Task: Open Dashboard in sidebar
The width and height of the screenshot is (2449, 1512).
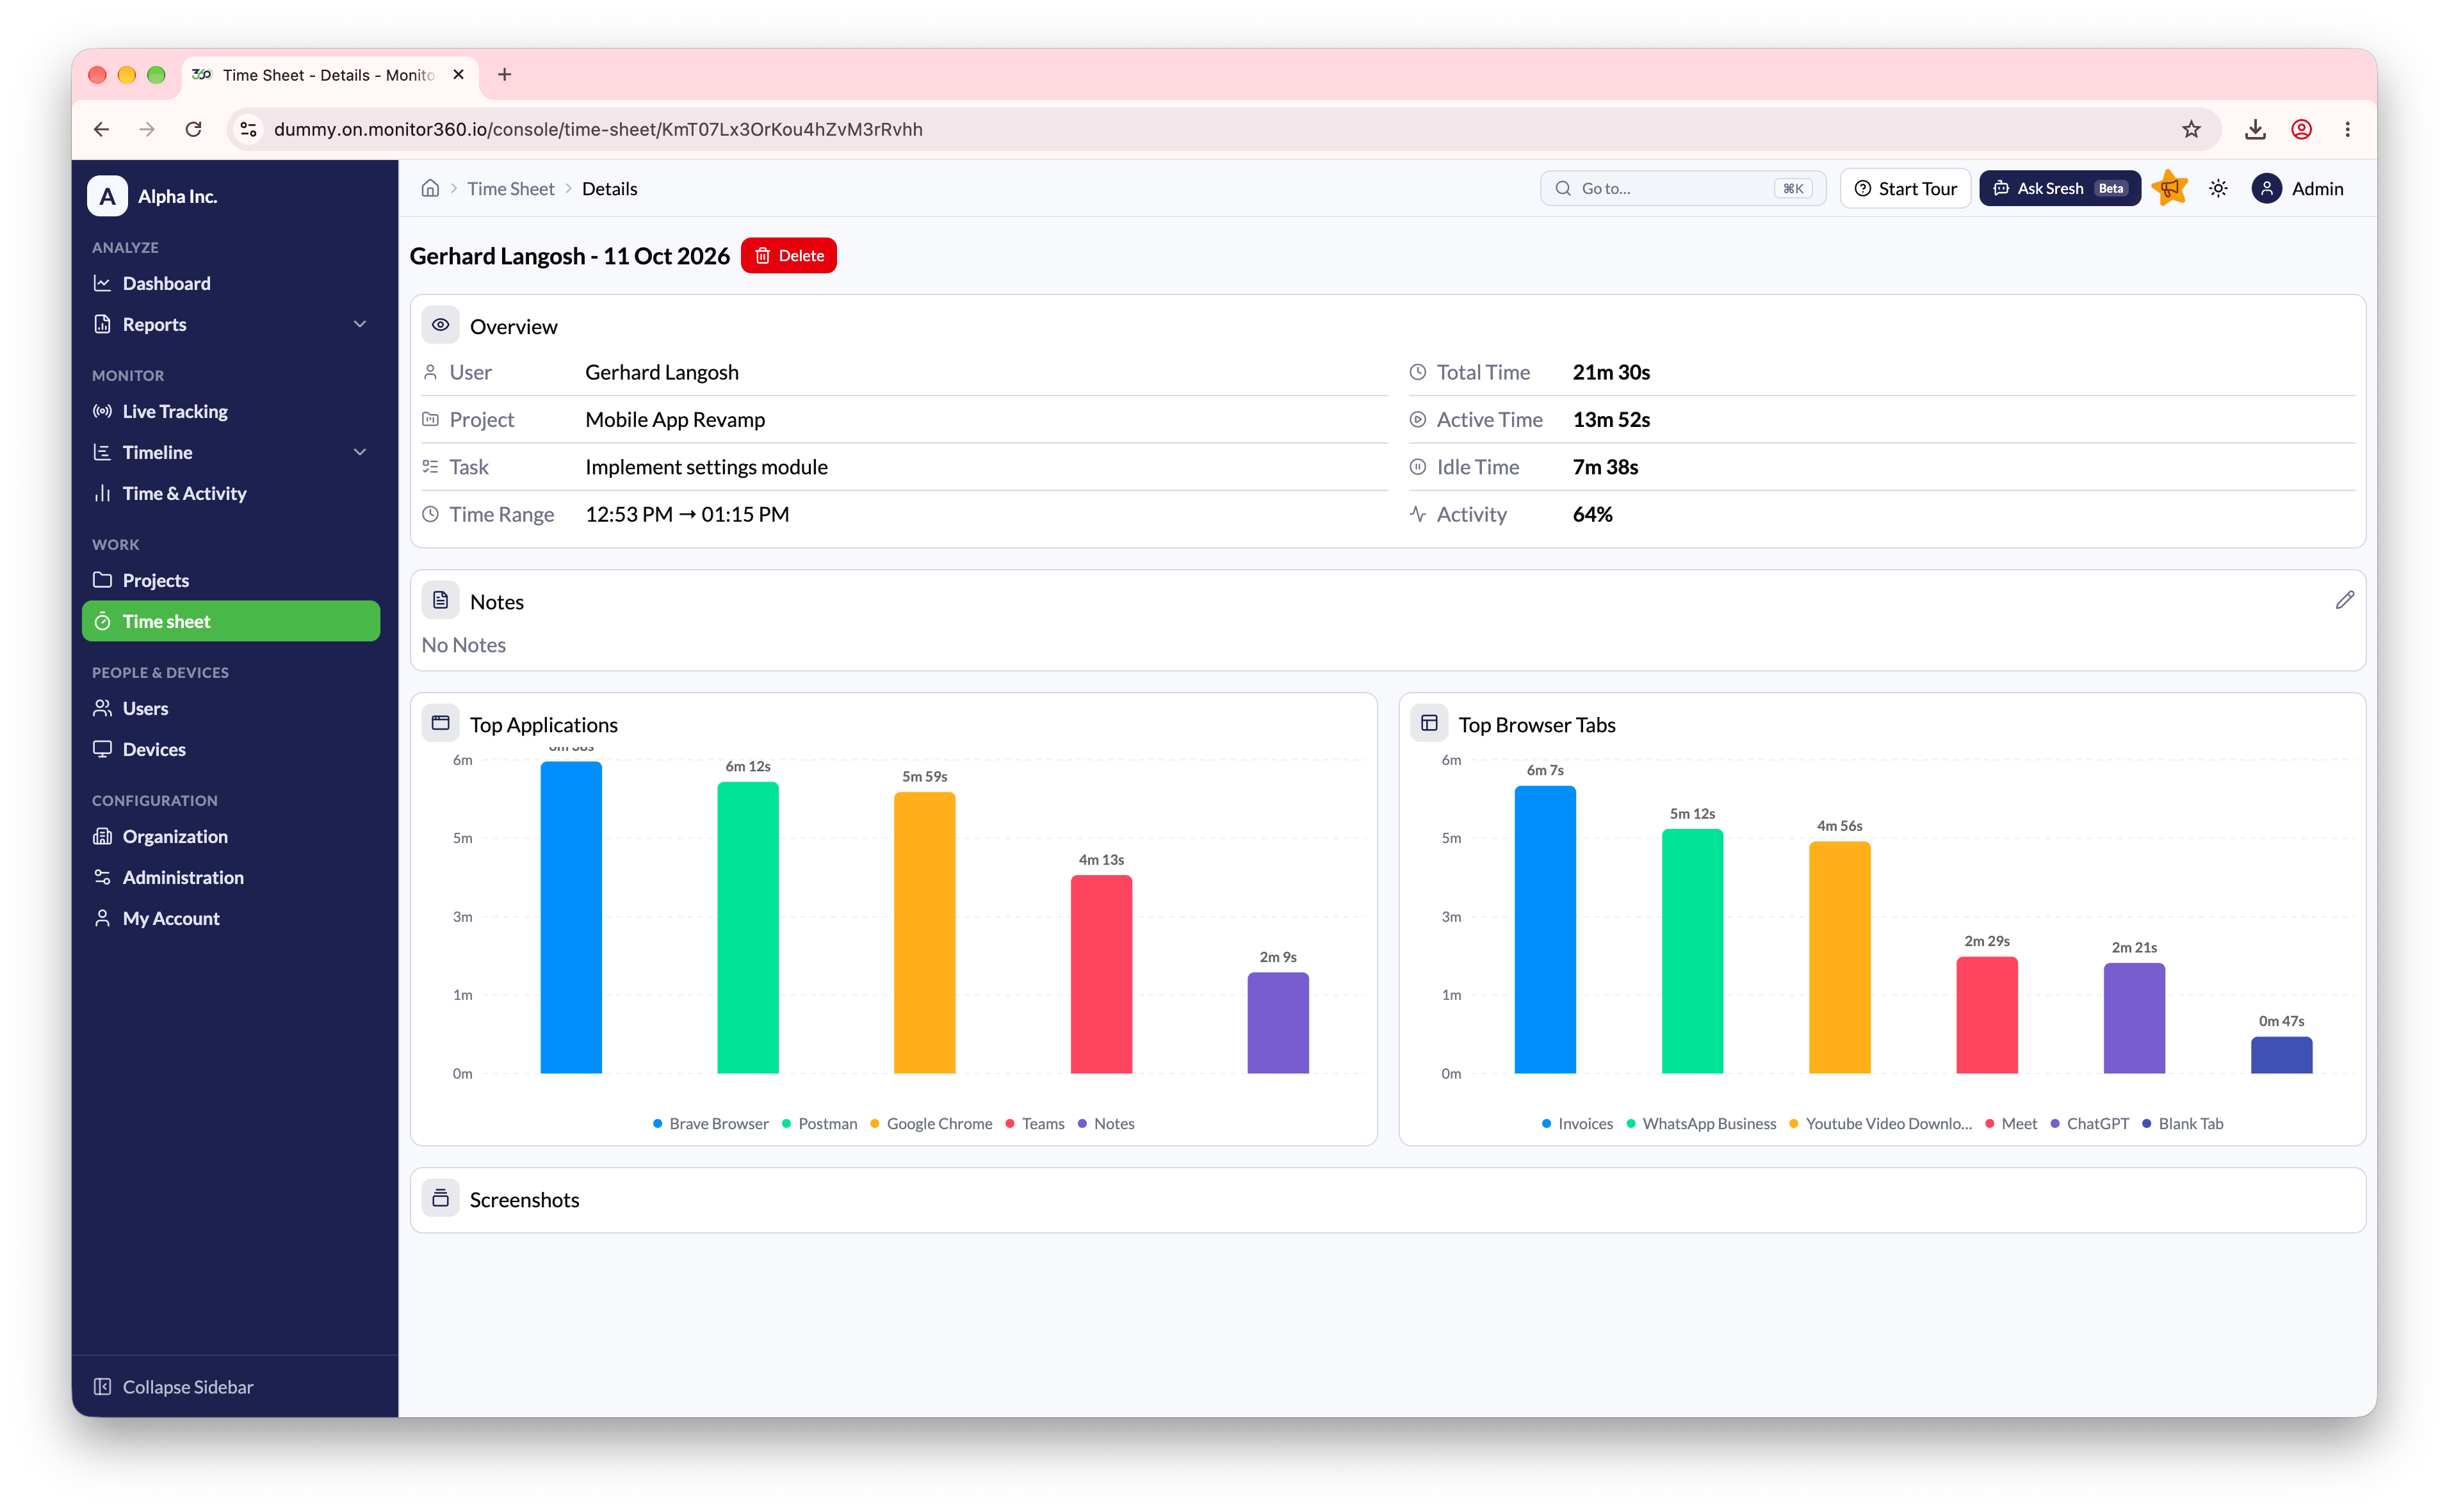Action: click(231, 283)
